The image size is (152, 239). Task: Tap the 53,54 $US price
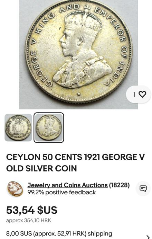pyautogui.click(x=32, y=210)
